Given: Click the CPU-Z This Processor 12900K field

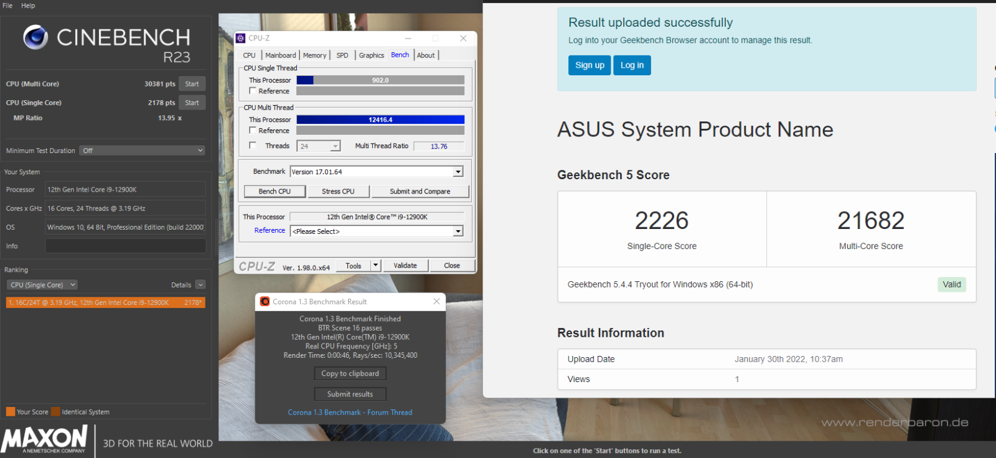Looking at the screenshot, I should 377,217.
